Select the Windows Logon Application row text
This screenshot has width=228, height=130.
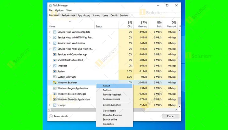[x=73, y=88]
